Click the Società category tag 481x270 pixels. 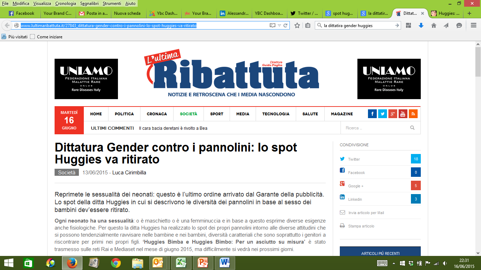pos(67,173)
